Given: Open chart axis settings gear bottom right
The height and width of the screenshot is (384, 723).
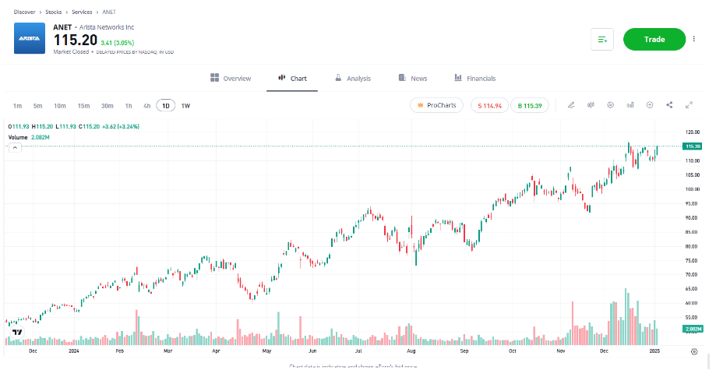Looking at the screenshot, I should click(694, 352).
